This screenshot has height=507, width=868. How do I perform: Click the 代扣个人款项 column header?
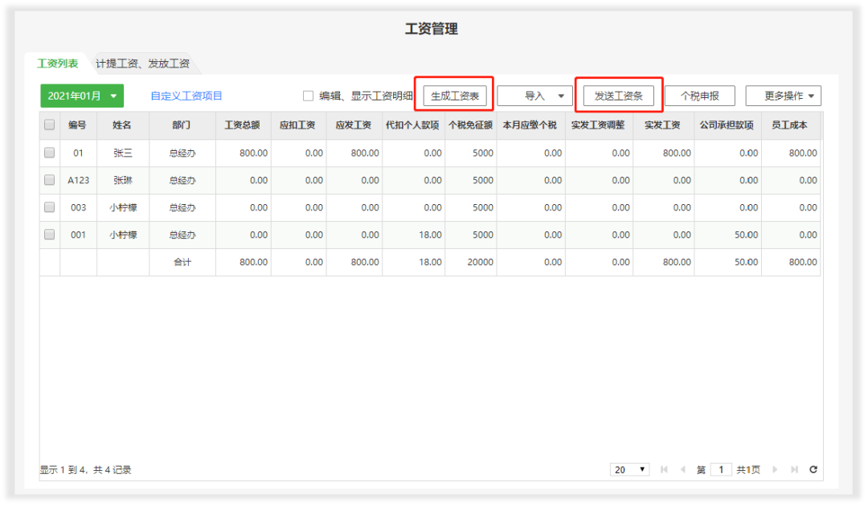[413, 125]
